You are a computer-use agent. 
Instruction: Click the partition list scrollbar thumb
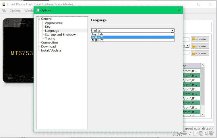click(203, 86)
